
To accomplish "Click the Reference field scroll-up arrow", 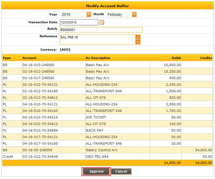I will 138,37.
